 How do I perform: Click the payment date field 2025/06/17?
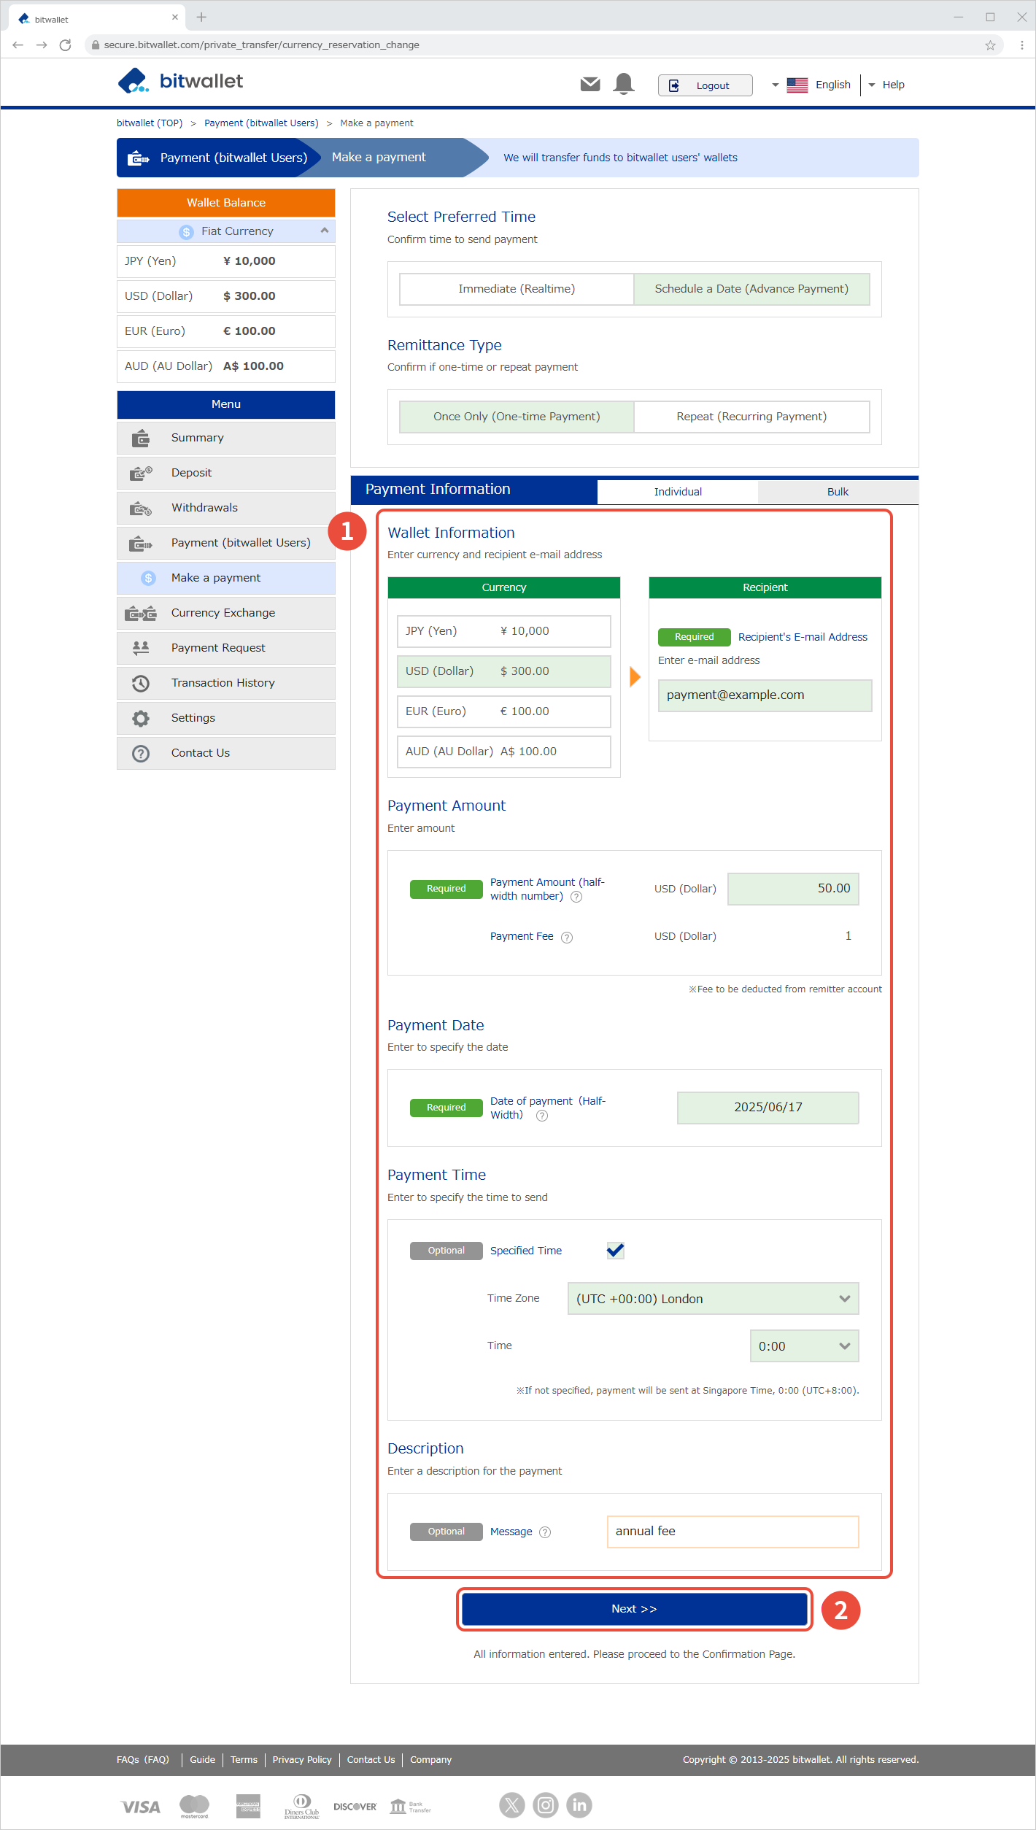coord(768,1108)
